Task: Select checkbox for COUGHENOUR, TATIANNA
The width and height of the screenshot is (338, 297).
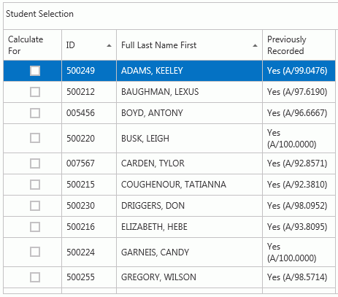Action: 35,185
